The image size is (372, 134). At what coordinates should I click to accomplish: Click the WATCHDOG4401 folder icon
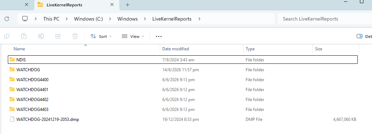12,89
